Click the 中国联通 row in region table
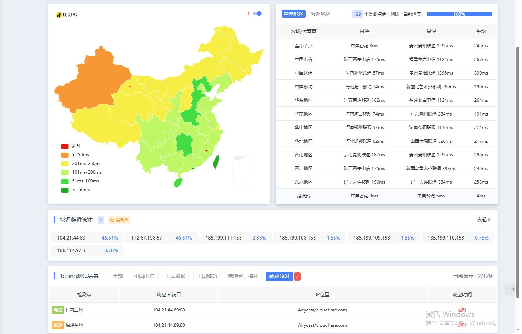The width and height of the screenshot is (522, 334). (387, 73)
